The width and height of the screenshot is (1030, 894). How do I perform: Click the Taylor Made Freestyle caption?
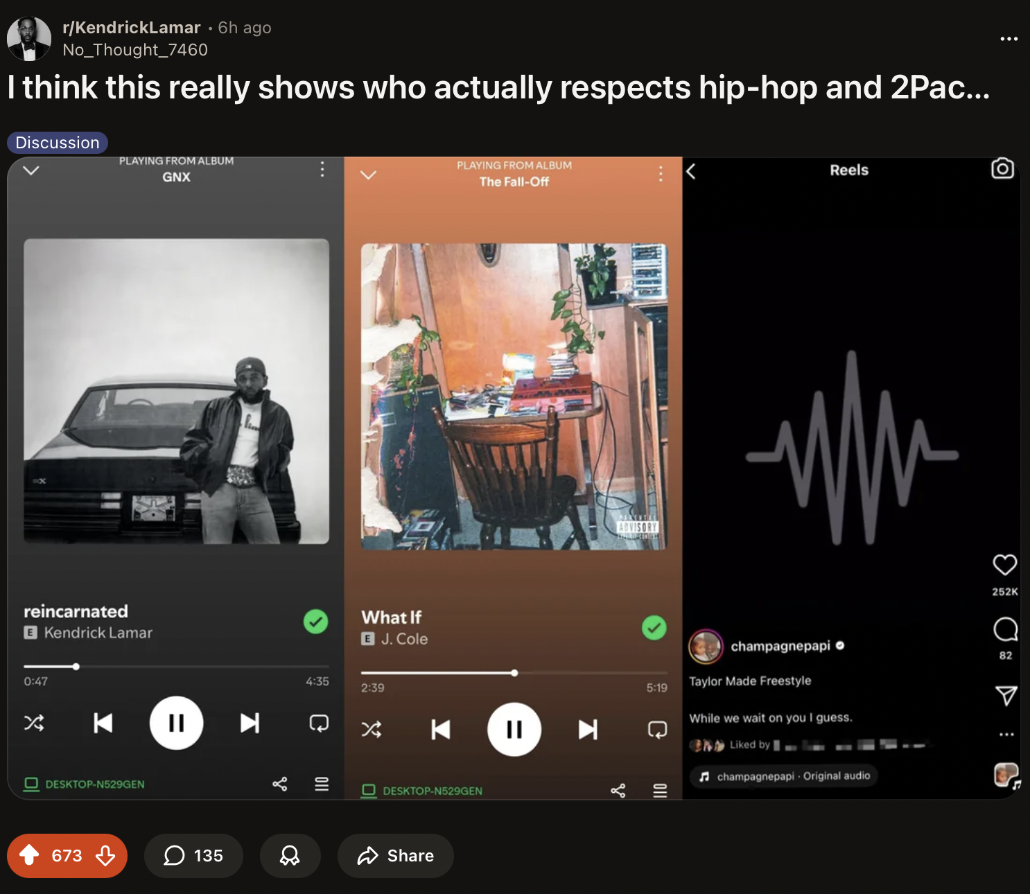tap(750, 681)
